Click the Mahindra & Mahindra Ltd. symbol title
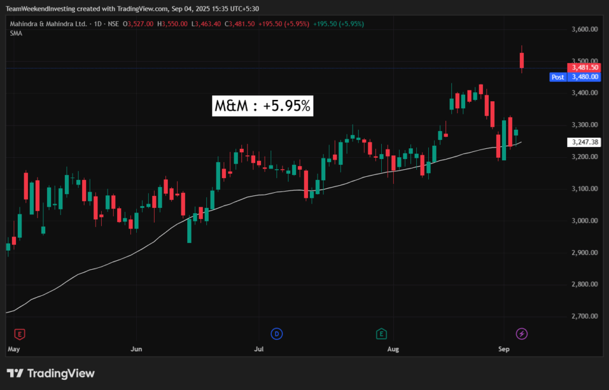The height and width of the screenshot is (390, 609). [x=49, y=24]
